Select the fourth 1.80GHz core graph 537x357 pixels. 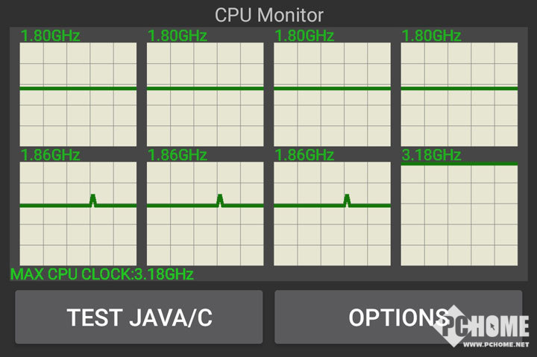pos(459,95)
